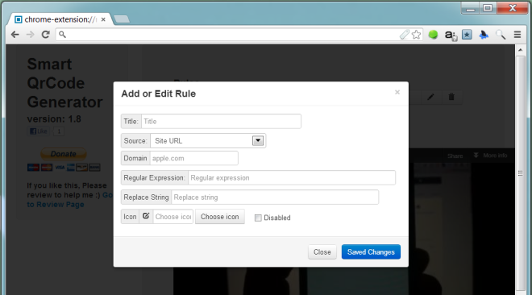Click the Smart QrCode Generator heading
Viewport: 532px width, 295px height.
coord(64,83)
